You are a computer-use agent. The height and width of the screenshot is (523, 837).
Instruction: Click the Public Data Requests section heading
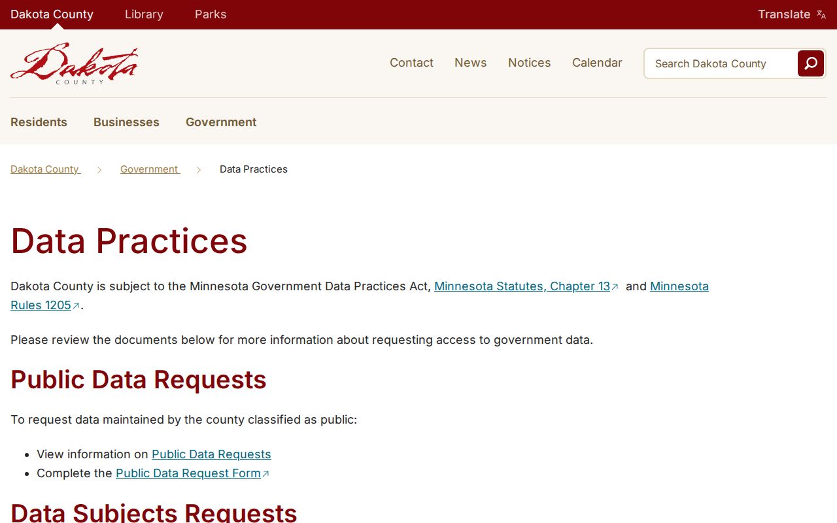point(139,380)
